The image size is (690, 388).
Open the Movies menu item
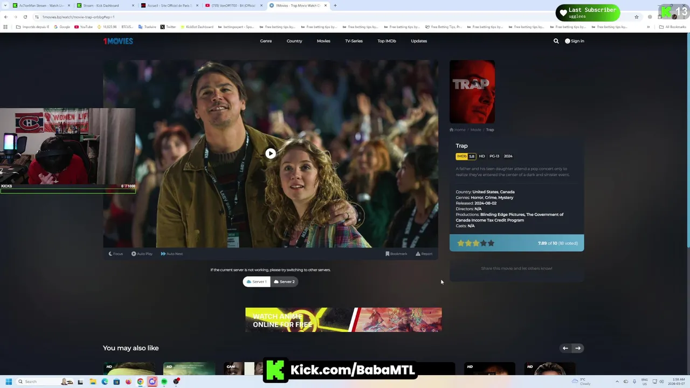coord(323,41)
